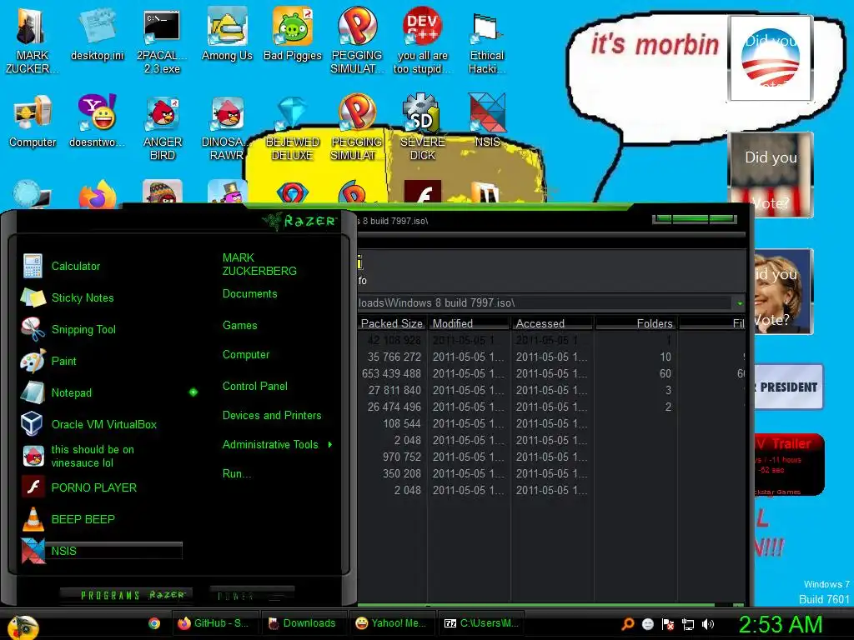Open Devices and Printers
The image size is (854, 640).
coord(272,415)
